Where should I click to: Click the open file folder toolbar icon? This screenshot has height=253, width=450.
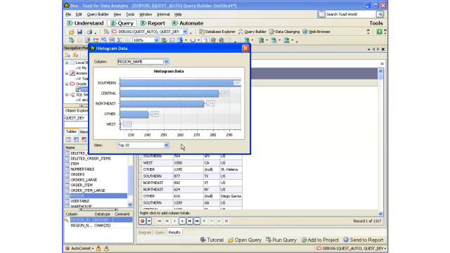pos(72,32)
